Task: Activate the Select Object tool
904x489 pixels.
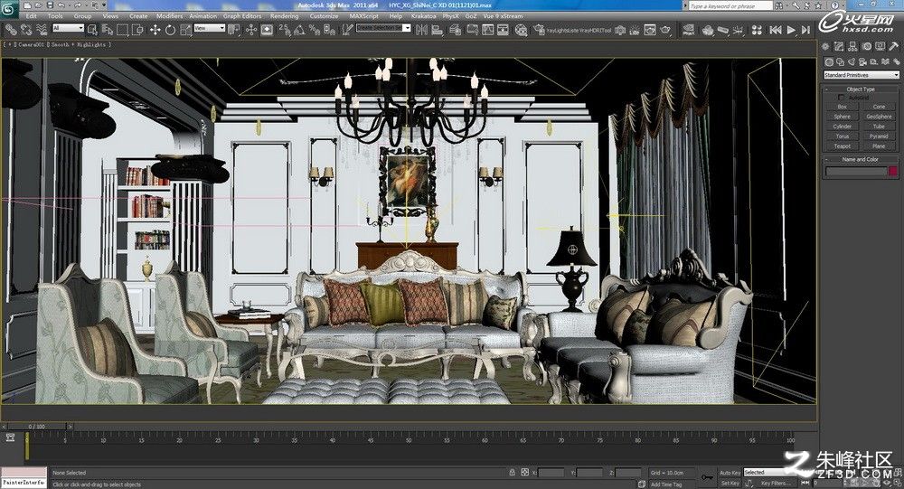Action: pos(92,30)
